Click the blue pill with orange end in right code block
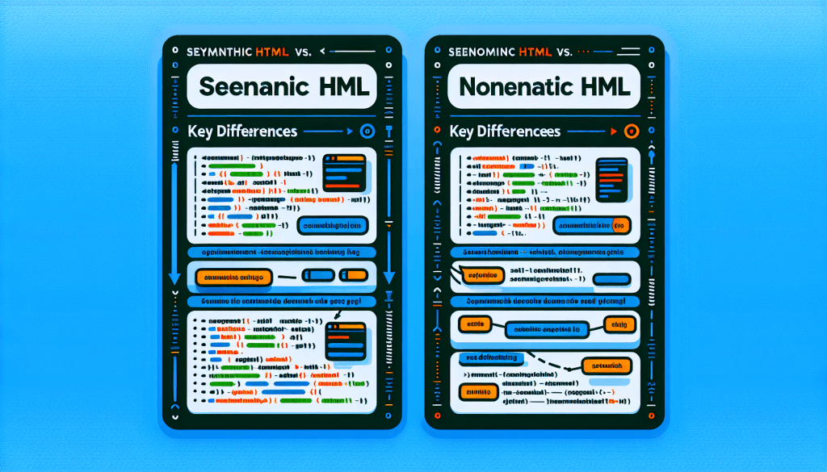 tap(592, 225)
